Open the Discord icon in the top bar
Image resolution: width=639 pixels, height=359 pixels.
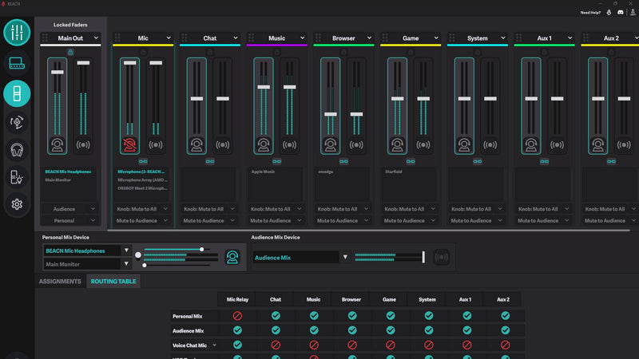click(x=621, y=13)
